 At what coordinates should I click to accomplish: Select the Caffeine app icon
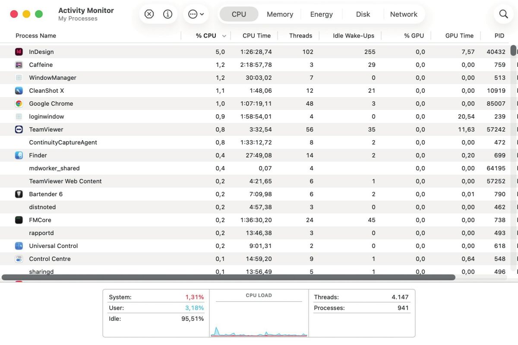tap(19, 65)
